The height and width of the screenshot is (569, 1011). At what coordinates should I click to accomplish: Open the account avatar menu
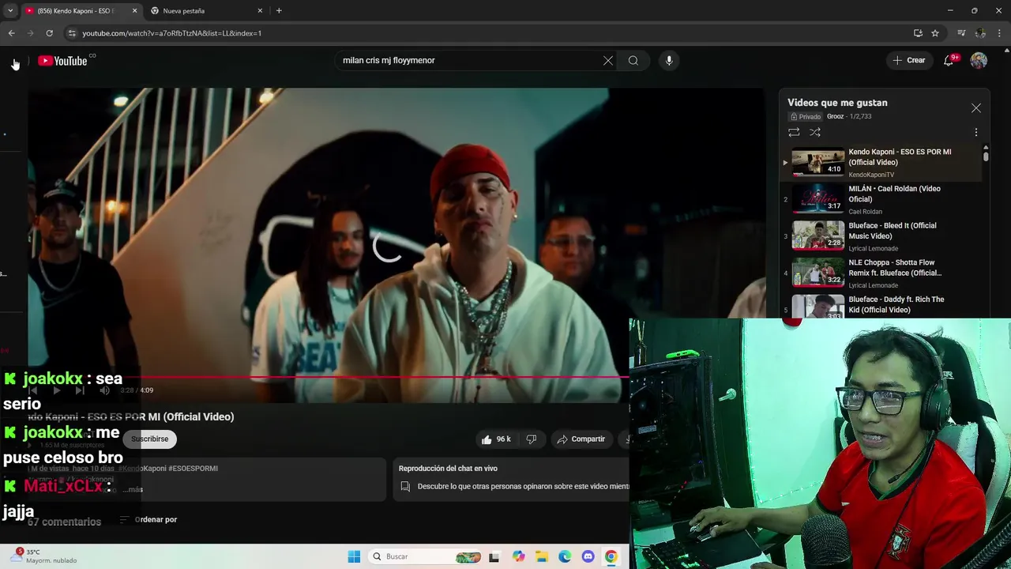coord(979,60)
